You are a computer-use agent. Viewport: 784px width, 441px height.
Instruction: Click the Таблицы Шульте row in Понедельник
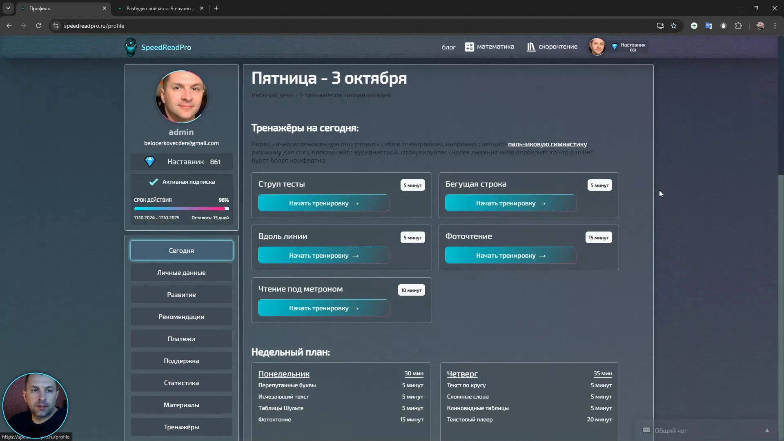(x=341, y=408)
